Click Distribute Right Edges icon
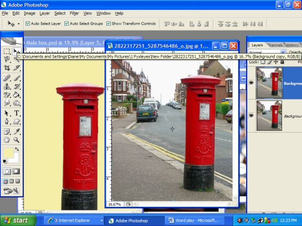The height and width of the screenshot is (226, 302). 260,24
